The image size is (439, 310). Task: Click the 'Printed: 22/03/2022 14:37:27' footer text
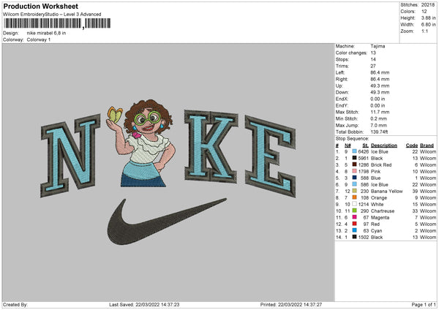coord(291,304)
